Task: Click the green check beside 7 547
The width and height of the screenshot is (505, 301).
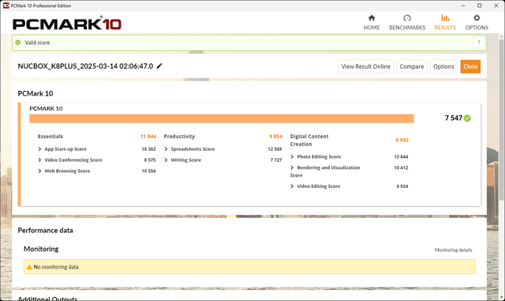Action: (x=467, y=118)
